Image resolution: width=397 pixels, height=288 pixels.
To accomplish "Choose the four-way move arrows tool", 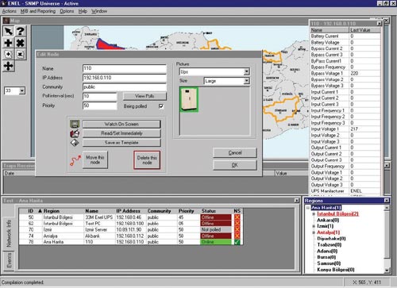I will point(9,66).
